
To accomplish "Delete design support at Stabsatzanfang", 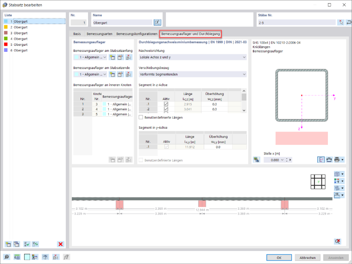I will [129, 57].
